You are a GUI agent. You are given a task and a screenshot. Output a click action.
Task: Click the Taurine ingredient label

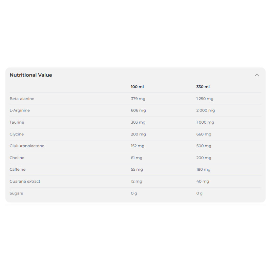(17, 122)
